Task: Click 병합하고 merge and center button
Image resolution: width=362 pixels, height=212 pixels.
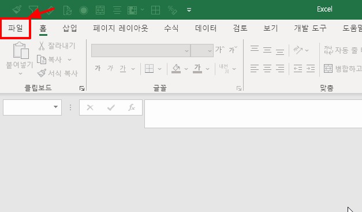Action: coord(342,69)
